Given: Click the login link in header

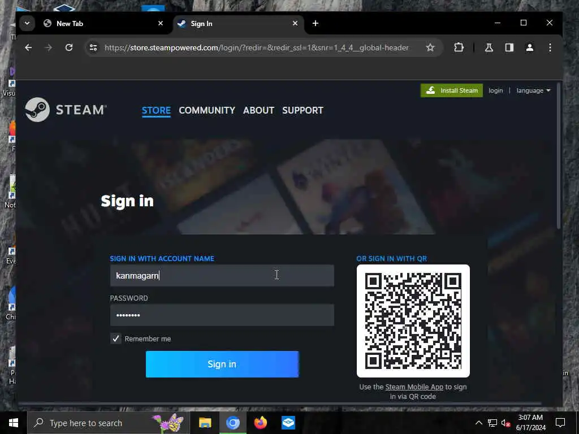Looking at the screenshot, I should 495,90.
